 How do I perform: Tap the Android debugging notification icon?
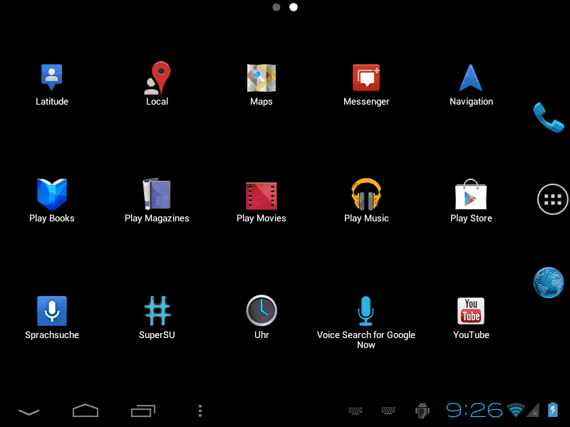tap(422, 411)
